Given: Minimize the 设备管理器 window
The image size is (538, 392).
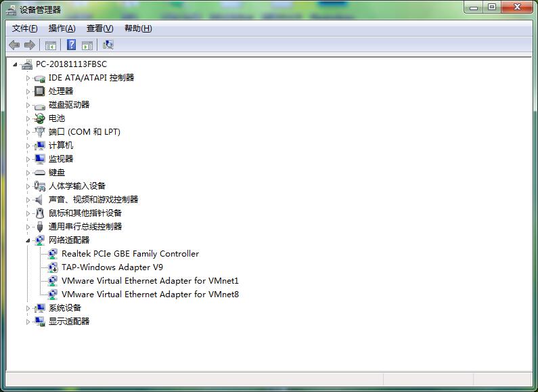Looking at the screenshot, I should pyautogui.click(x=474, y=7).
